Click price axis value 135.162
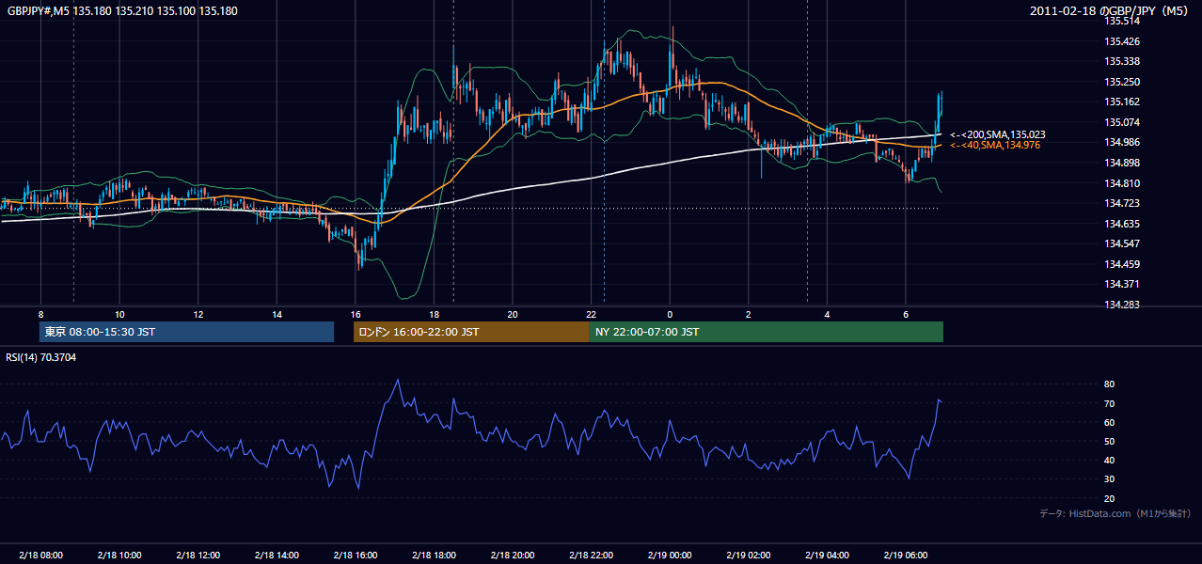 1121,102
